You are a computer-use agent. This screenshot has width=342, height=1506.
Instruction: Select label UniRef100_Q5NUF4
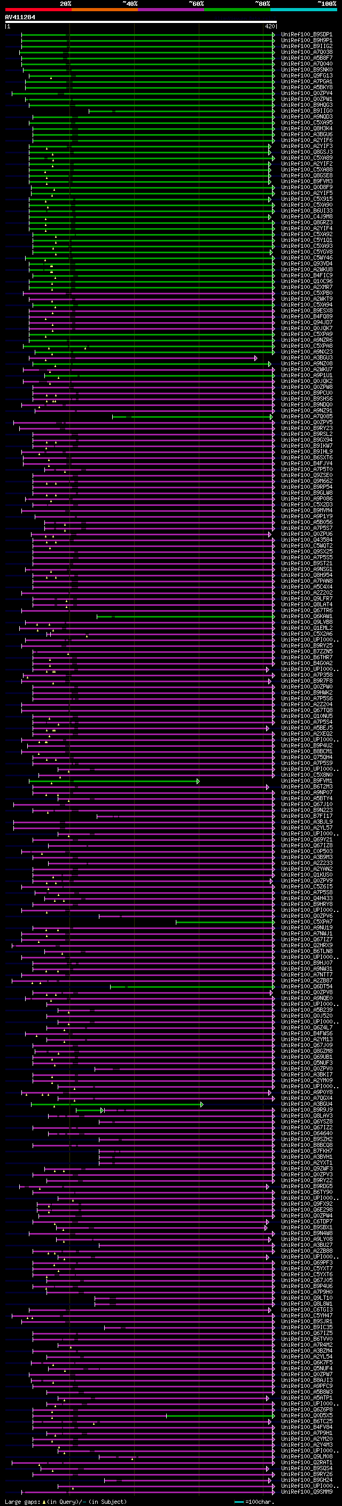tap(306, 1369)
